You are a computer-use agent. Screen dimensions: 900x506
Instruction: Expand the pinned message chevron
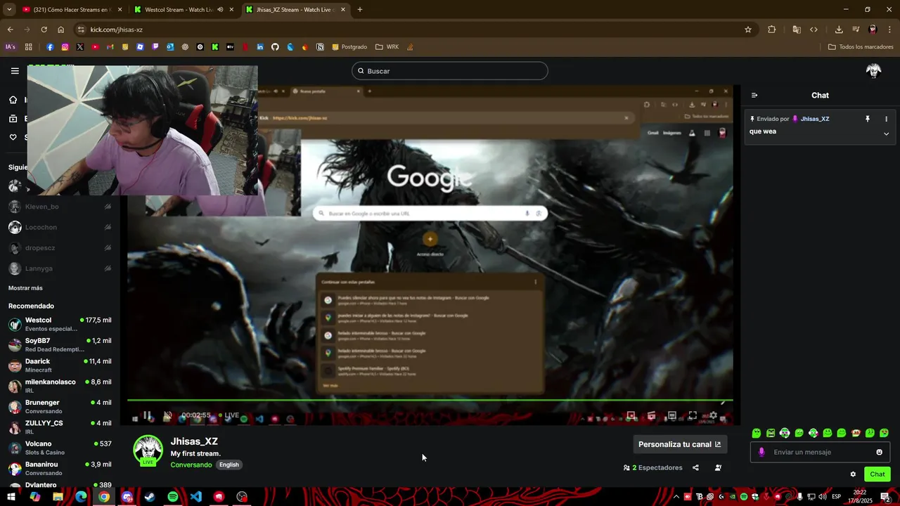click(886, 134)
